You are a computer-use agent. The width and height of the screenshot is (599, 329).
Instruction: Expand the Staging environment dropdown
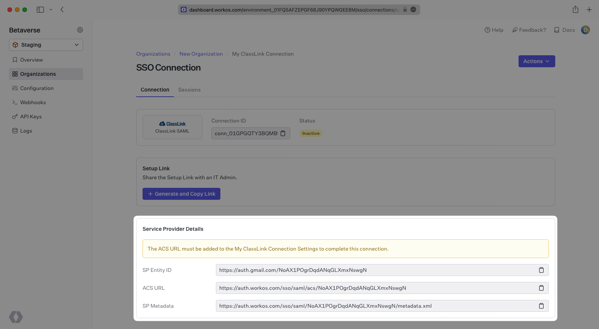coord(46,45)
